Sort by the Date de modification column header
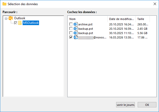Image resolution: width=159 pixels, height=112 pixels. pos(121,19)
